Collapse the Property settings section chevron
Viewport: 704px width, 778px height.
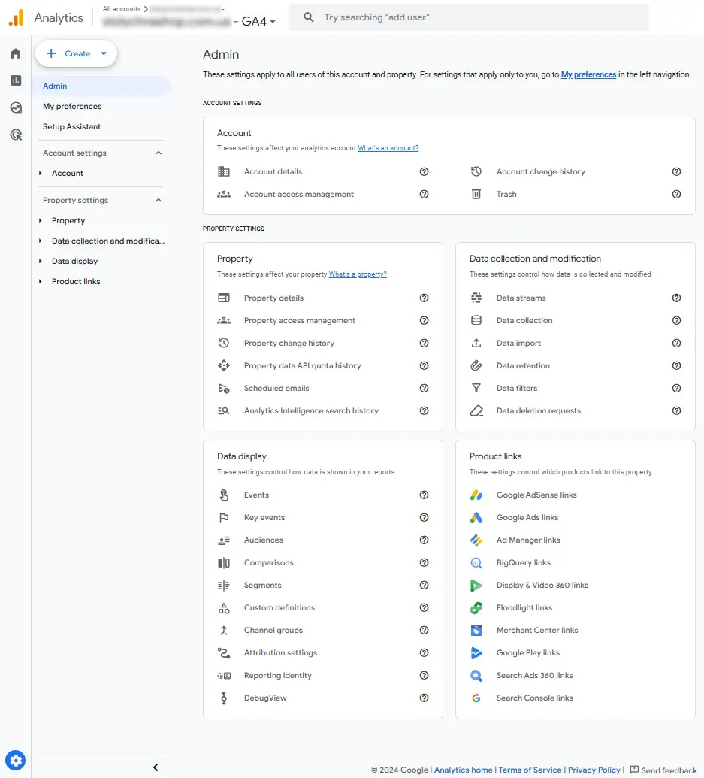(158, 200)
